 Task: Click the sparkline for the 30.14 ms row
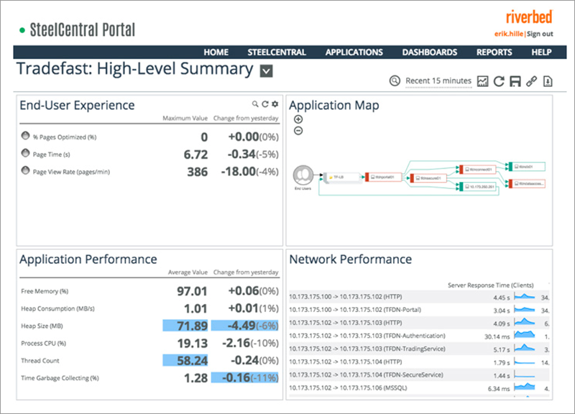coord(525,335)
